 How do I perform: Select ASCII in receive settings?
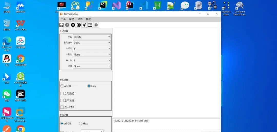(x=65, y=86)
